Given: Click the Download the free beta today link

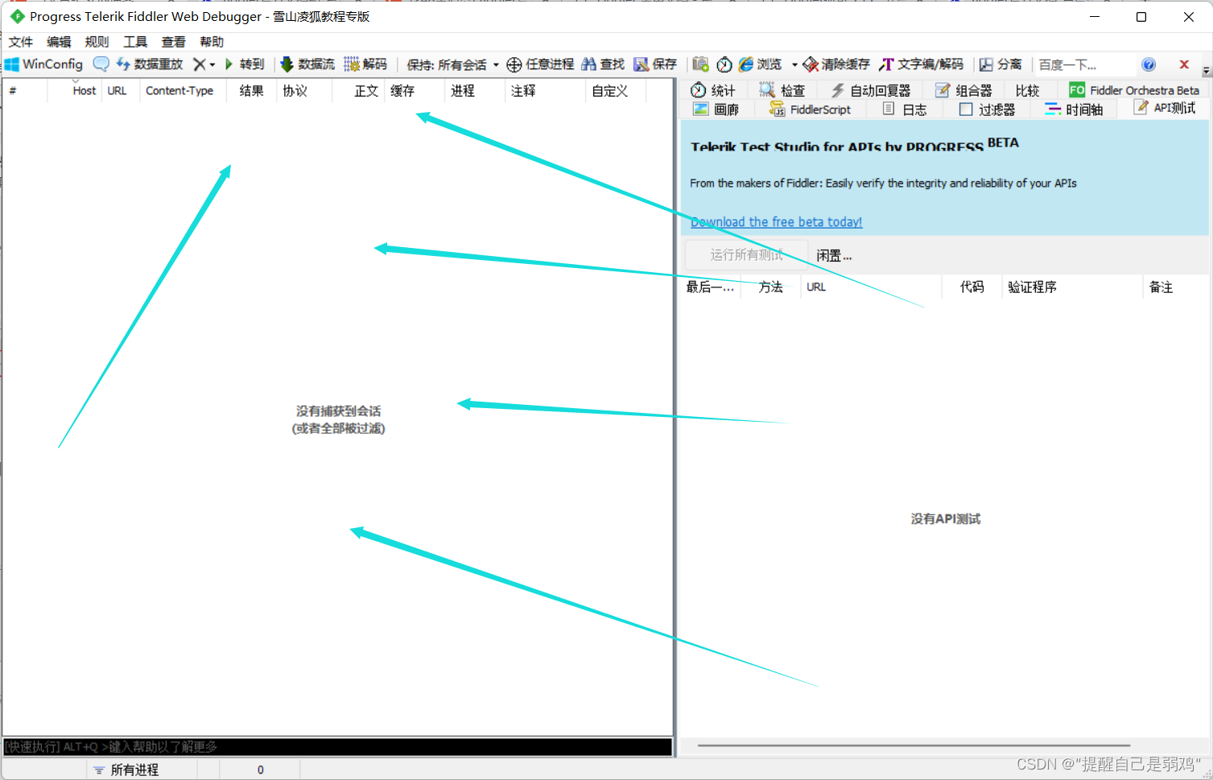Looking at the screenshot, I should pyautogui.click(x=776, y=221).
